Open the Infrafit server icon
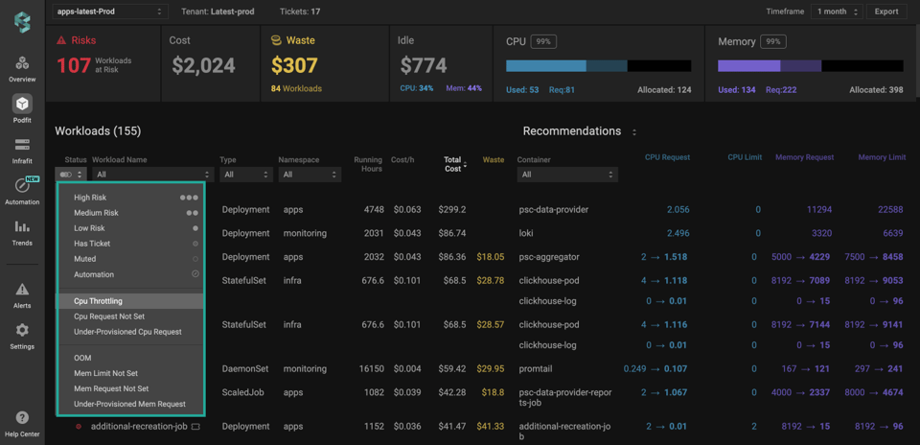920x445 pixels. 22,145
